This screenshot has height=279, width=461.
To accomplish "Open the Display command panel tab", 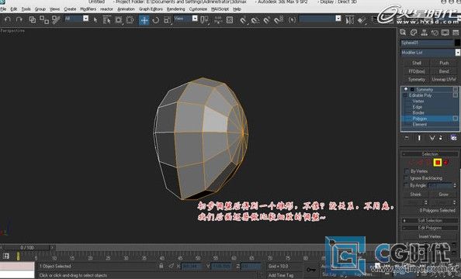I will pyautogui.click(x=445, y=33).
